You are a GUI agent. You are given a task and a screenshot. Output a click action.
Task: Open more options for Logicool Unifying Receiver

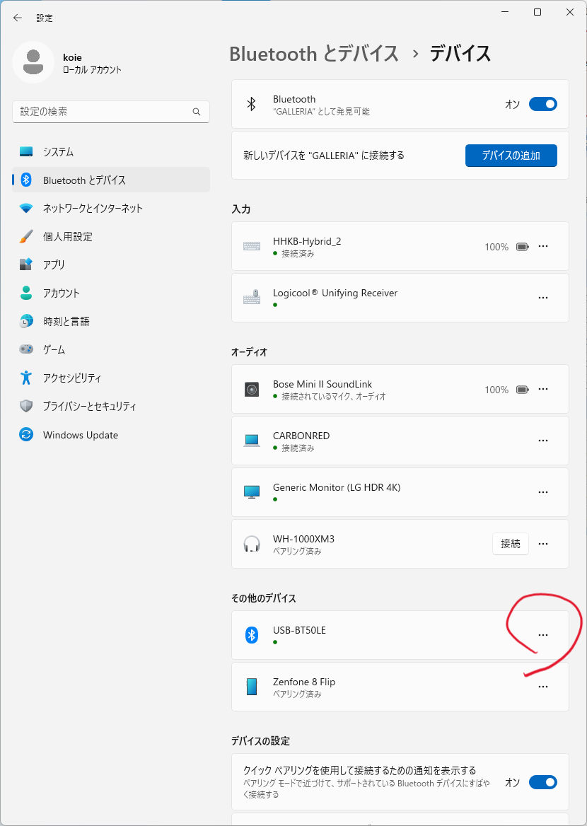pos(543,298)
